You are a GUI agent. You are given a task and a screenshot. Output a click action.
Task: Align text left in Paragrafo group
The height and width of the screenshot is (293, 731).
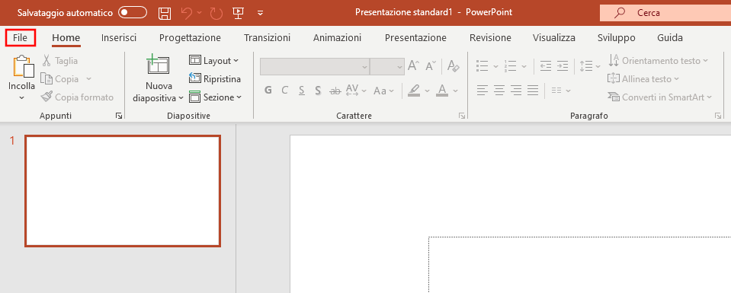[483, 90]
